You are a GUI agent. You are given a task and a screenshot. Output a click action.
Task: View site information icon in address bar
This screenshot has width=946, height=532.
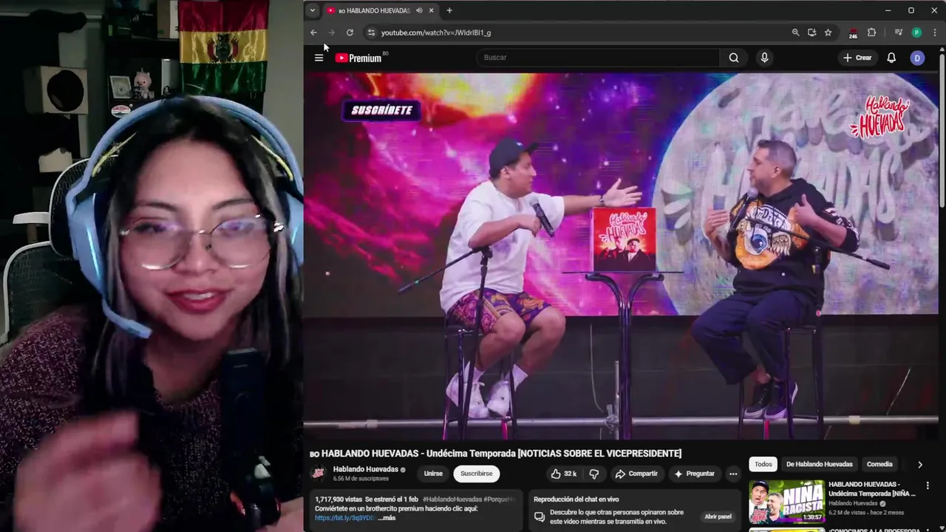(x=371, y=33)
